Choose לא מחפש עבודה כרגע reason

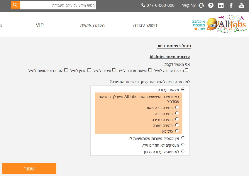click(183, 151)
